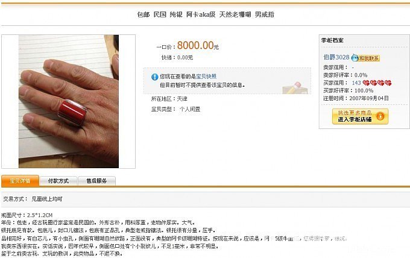Open seller profile 伯爵3028
This screenshot has height=258, width=410.
[336, 57]
